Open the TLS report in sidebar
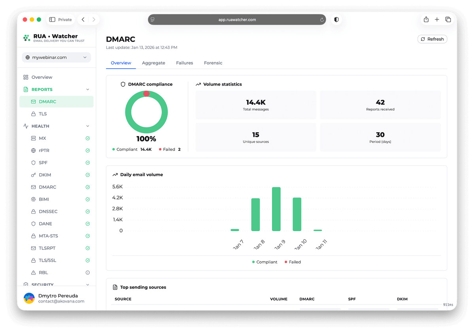474x333 pixels. click(56, 114)
